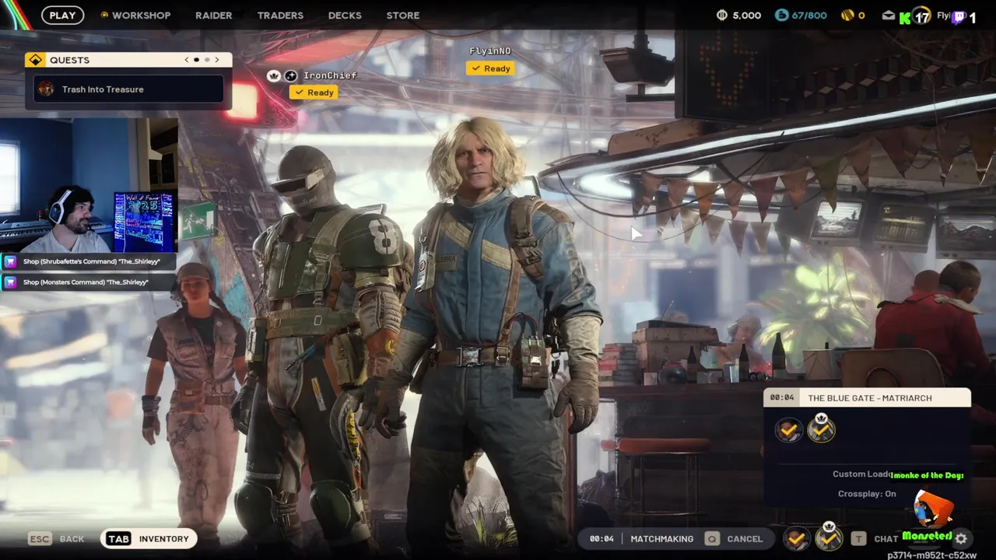Click the T key icon beside Chat
The height and width of the screenshot is (560, 996).
point(858,539)
